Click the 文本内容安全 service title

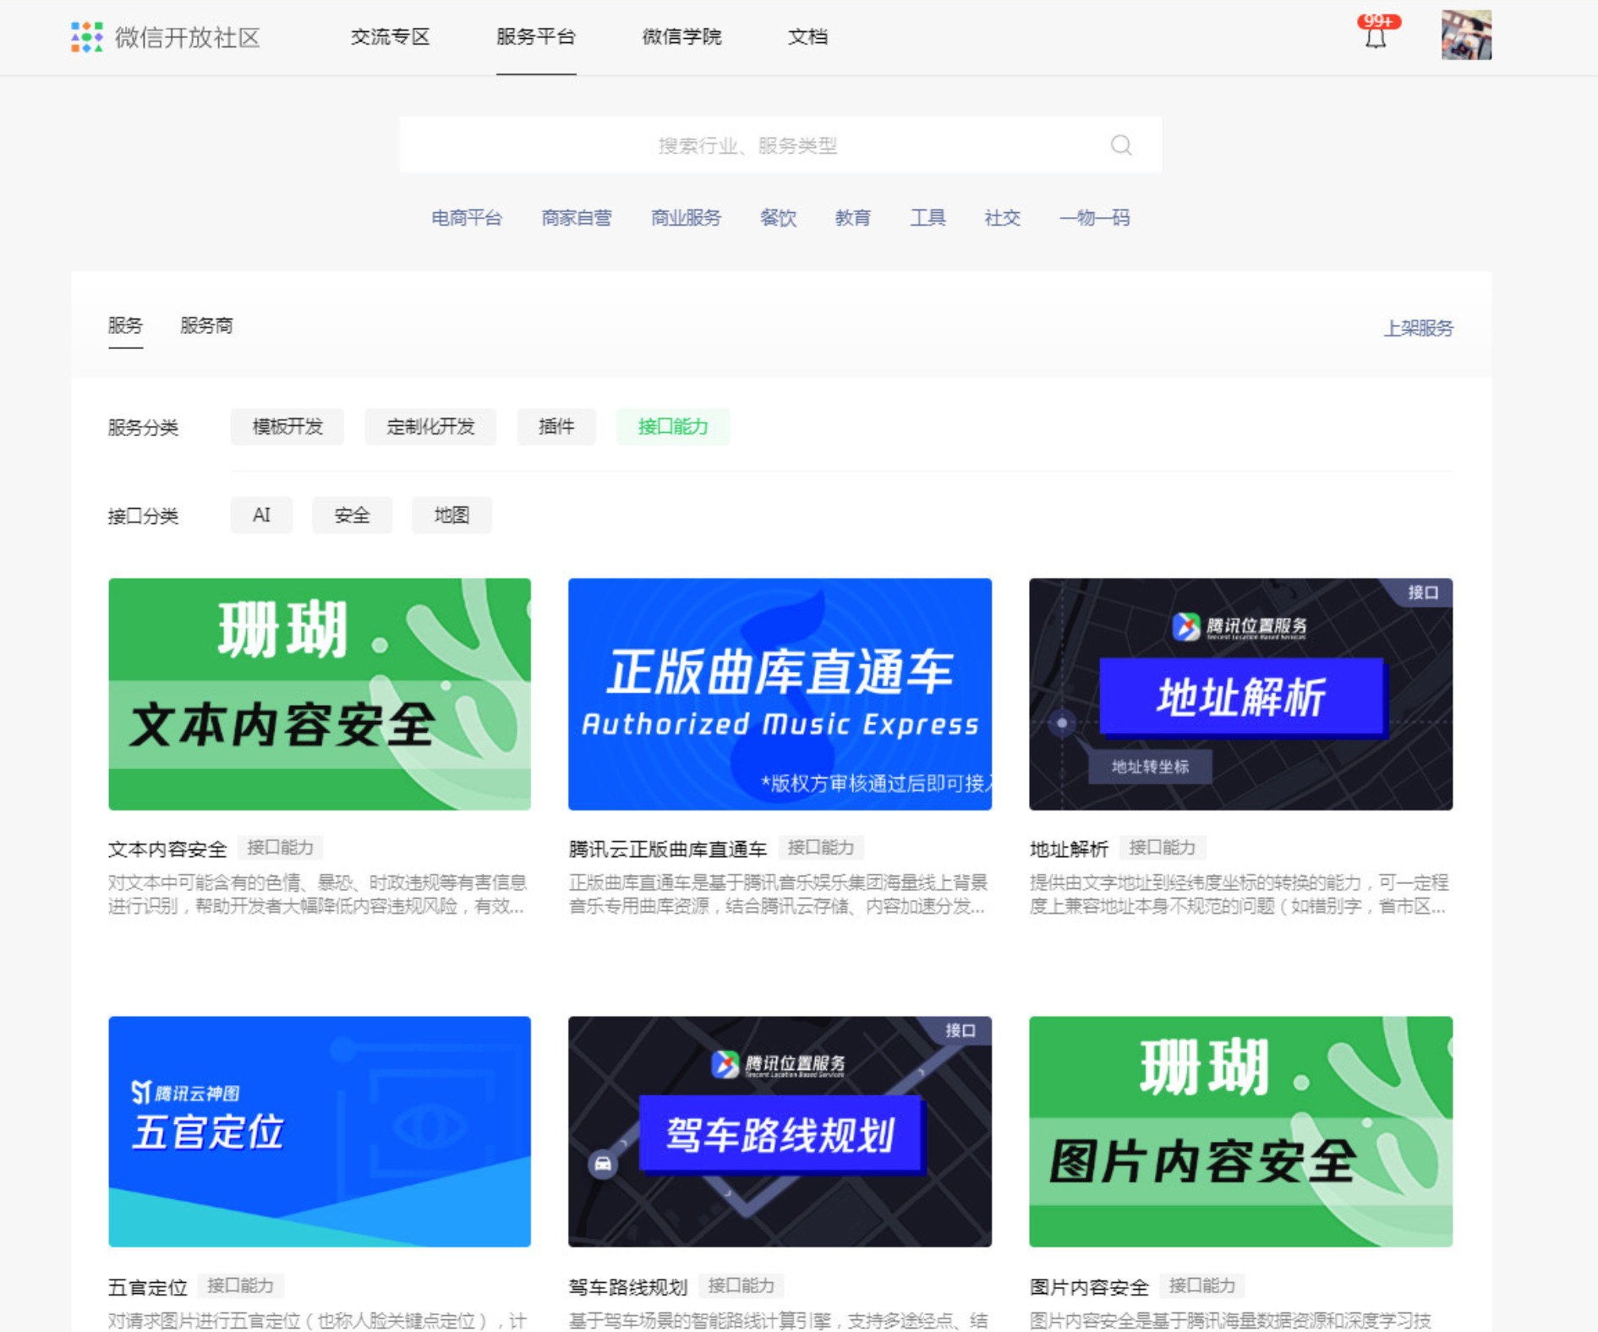[x=167, y=849]
